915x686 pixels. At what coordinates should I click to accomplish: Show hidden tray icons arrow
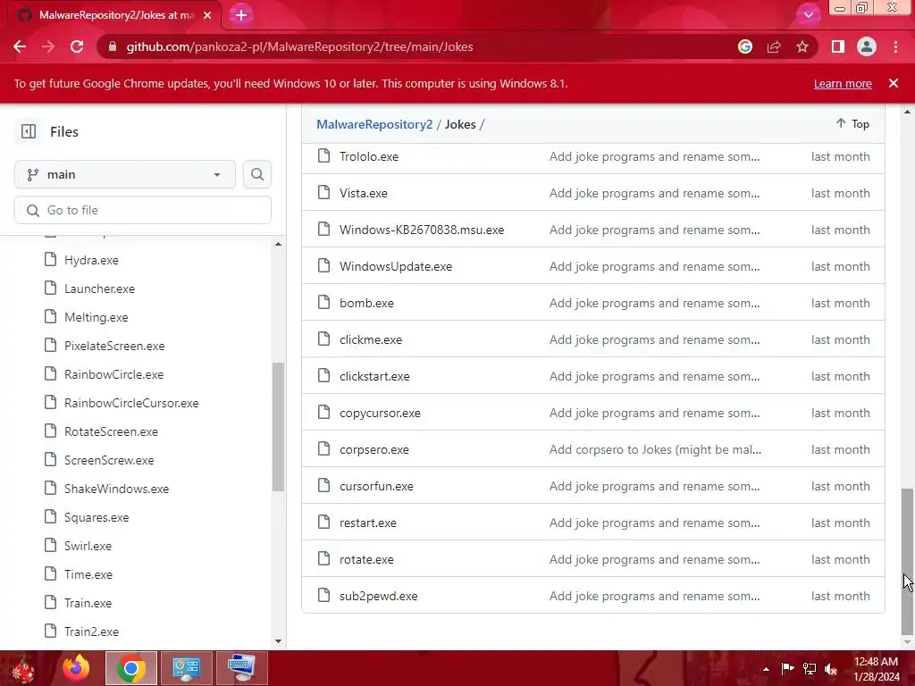[x=766, y=669]
